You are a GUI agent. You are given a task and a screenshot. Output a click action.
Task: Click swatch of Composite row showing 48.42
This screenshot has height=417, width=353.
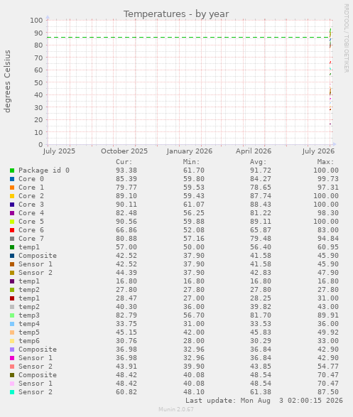pyautogui.click(x=12, y=374)
